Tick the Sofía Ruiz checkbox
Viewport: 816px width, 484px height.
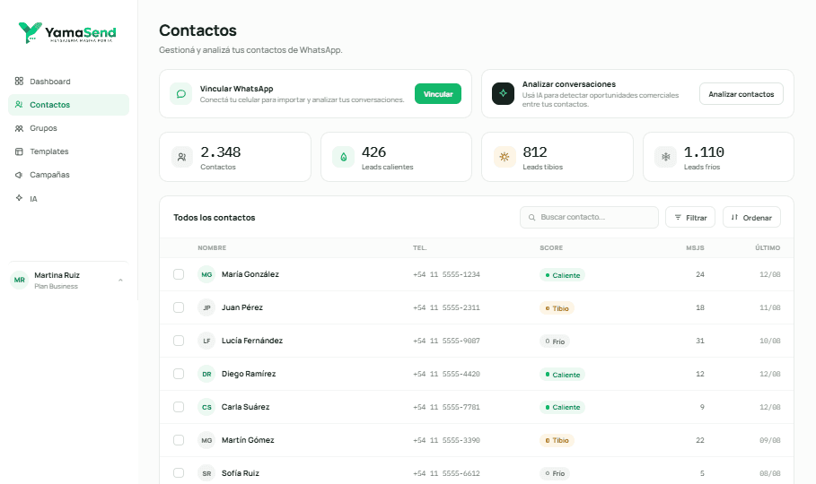[179, 473]
